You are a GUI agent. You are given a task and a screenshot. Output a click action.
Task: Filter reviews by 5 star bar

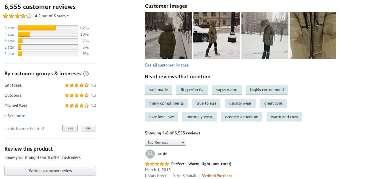pos(48,28)
